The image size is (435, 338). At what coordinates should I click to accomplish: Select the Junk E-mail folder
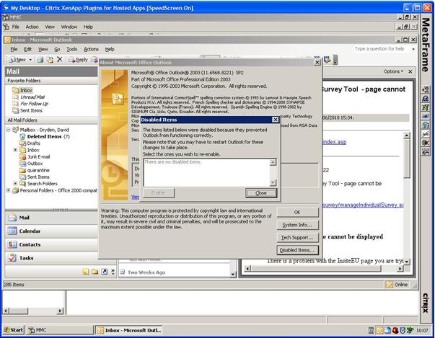pos(35,156)
